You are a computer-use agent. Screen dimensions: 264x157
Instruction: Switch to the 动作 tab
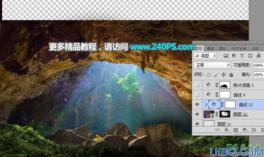point(256,49)
